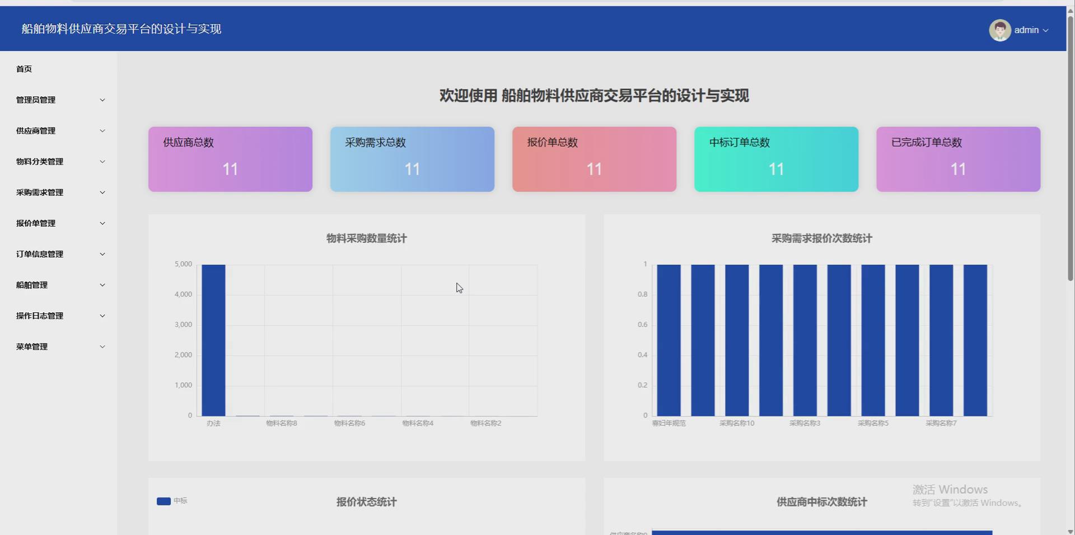Open the 采购需求管理 sidebar menu
1075x535 pixels.
[59, 192]
